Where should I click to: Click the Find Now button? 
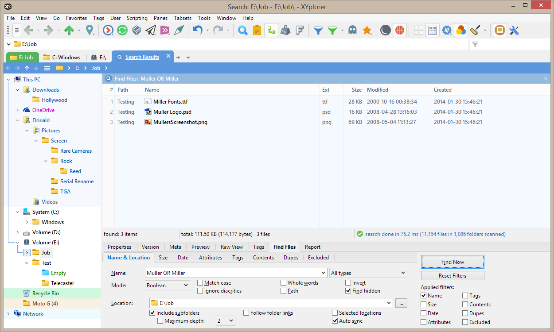pos(453,262)
